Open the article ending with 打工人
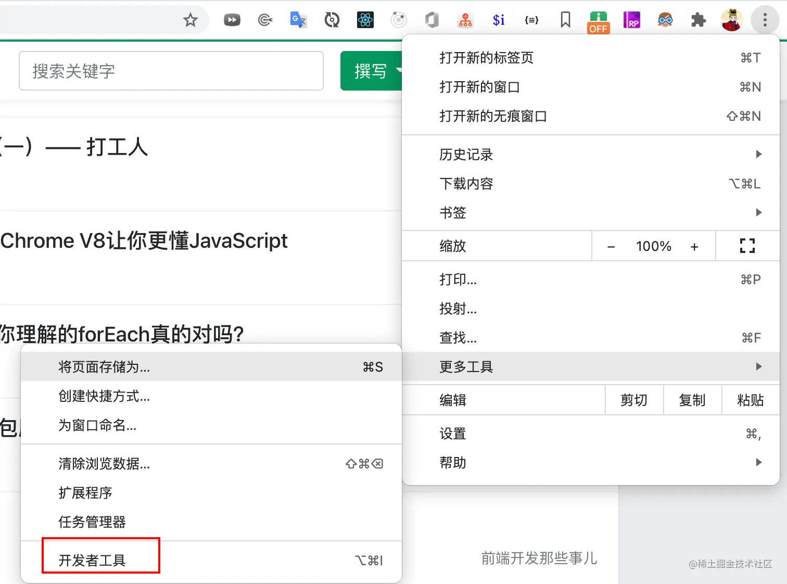 coord(73,147)
